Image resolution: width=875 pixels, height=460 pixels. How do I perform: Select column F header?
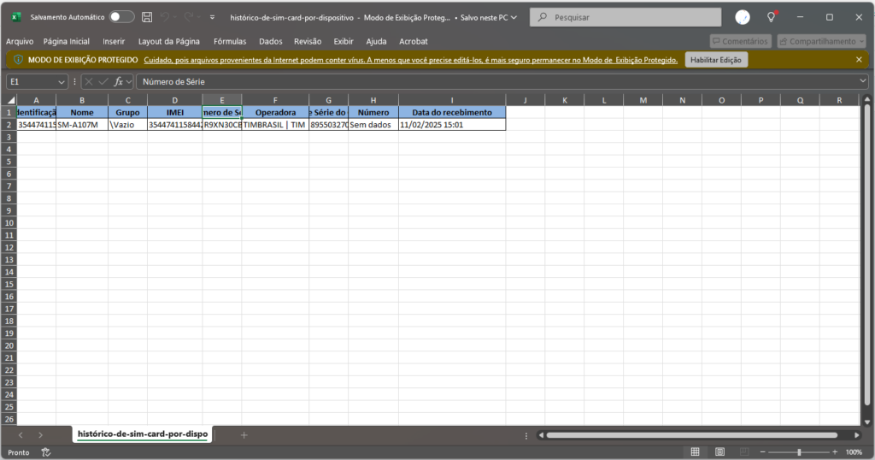point(275,100)
